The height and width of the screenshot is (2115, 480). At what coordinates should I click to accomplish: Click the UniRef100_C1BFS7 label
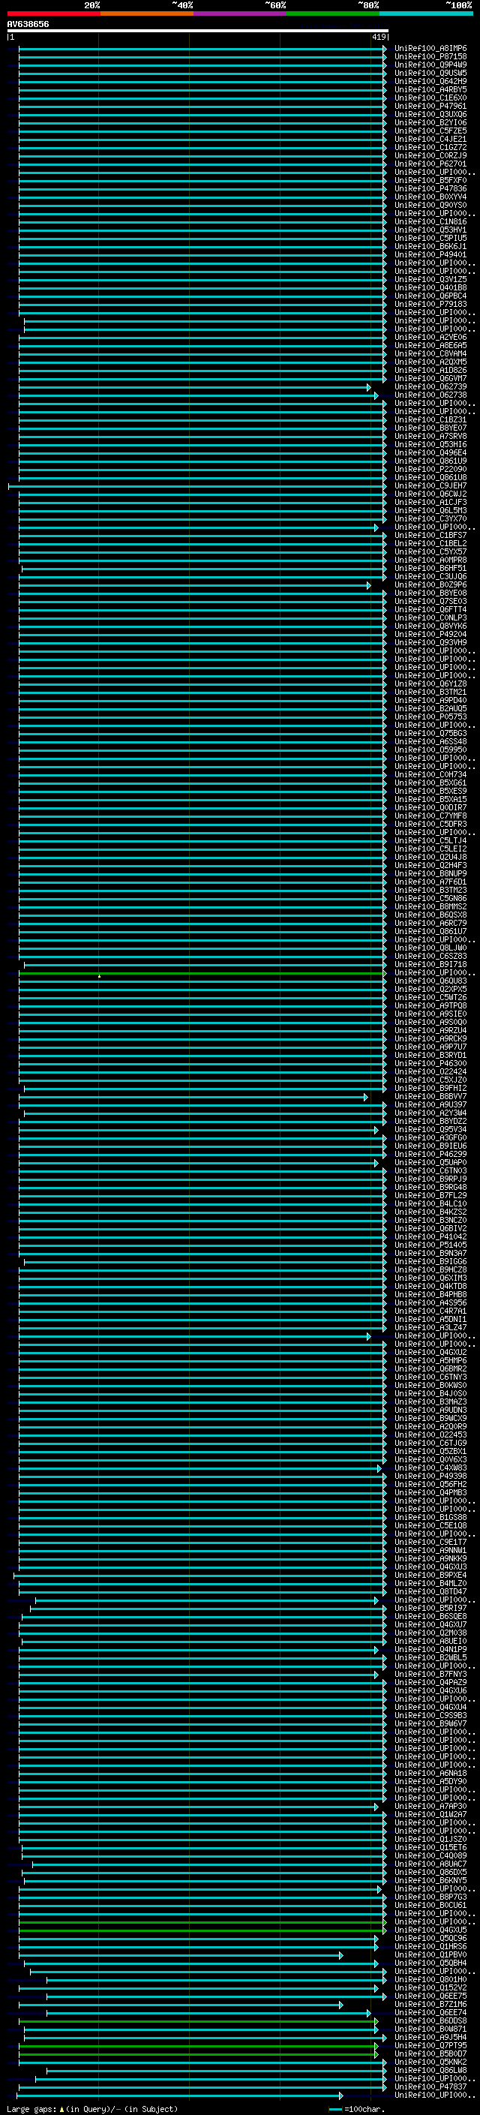coord(430,536)
